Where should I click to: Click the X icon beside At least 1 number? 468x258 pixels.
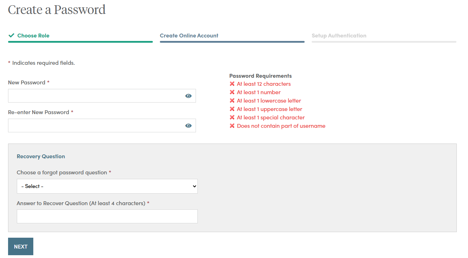tap(232, 92)
